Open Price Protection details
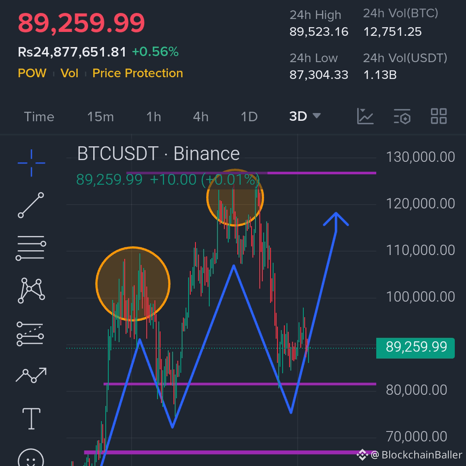The image size is (466, 466). (x=137, y=73)
